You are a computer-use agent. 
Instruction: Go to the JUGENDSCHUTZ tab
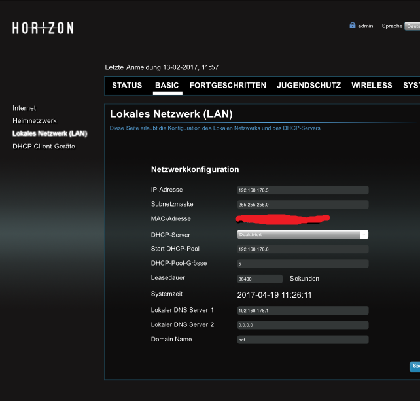(309, 86)
